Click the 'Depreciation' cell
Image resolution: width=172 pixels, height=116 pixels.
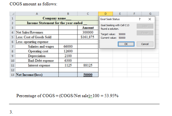pyautogui.click(x=37, y=56)
